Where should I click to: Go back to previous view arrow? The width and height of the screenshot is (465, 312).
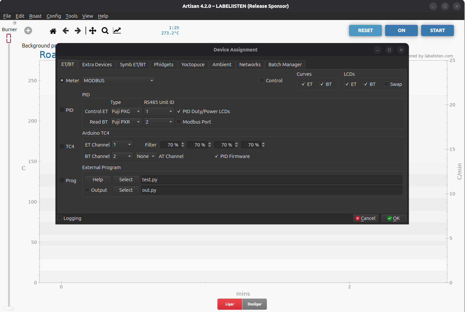pyautogui.click(x=65, y=31)
